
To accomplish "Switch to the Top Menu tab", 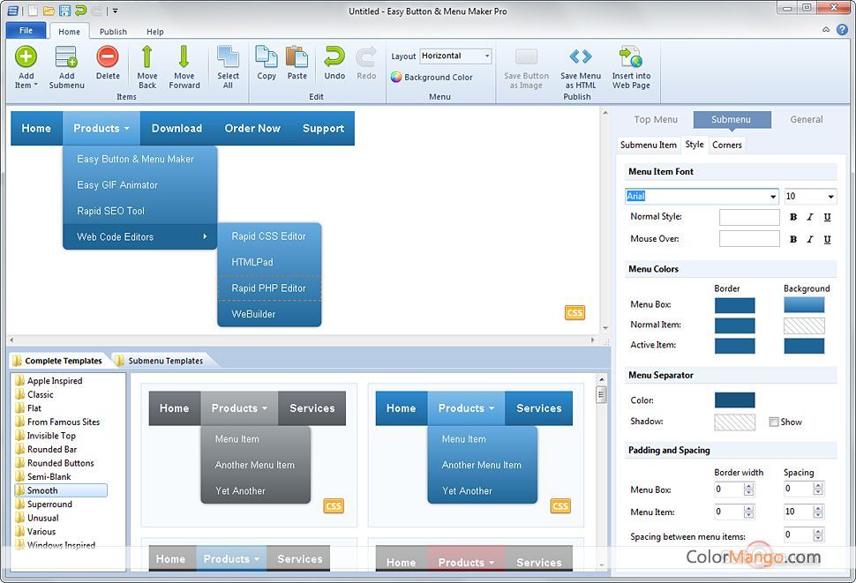I will pyautogui.click(x=656, y=119).
